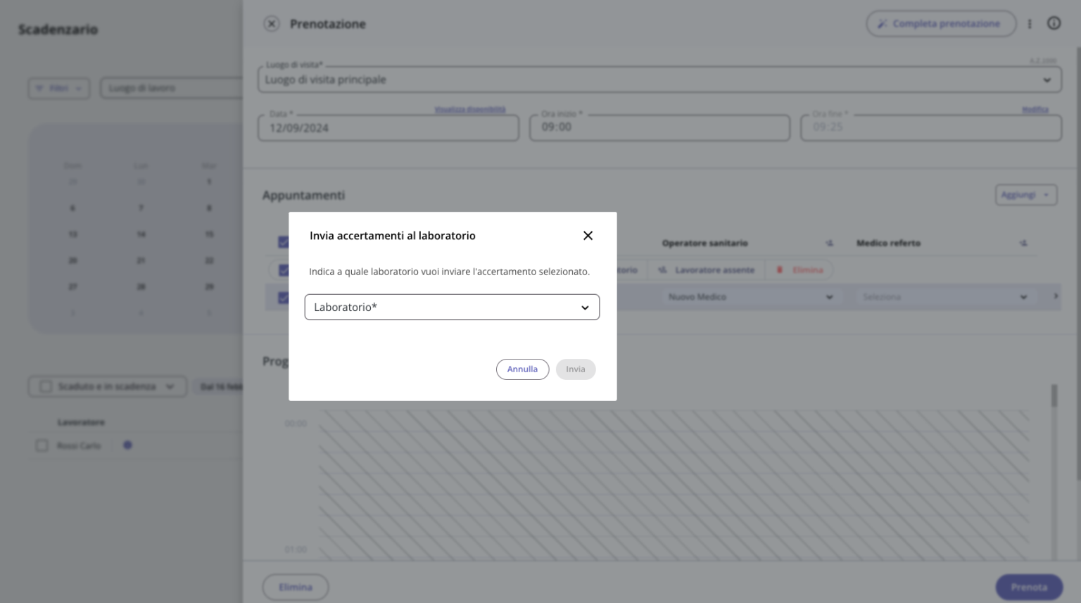Click the blue status dot next to Rossi Carlo

click(127, 445)
